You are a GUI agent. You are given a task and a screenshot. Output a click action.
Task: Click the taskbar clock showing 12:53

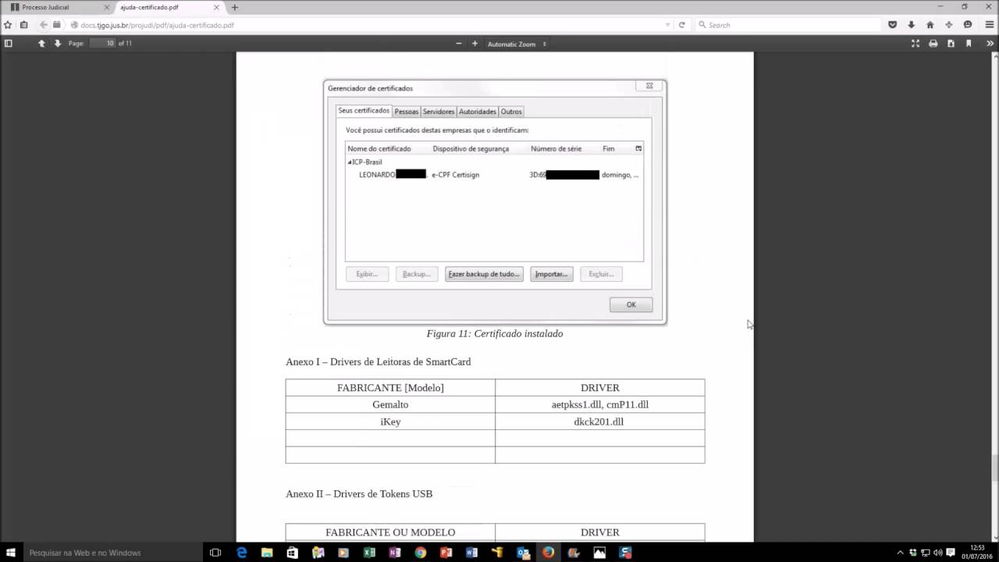pos(977,553)
